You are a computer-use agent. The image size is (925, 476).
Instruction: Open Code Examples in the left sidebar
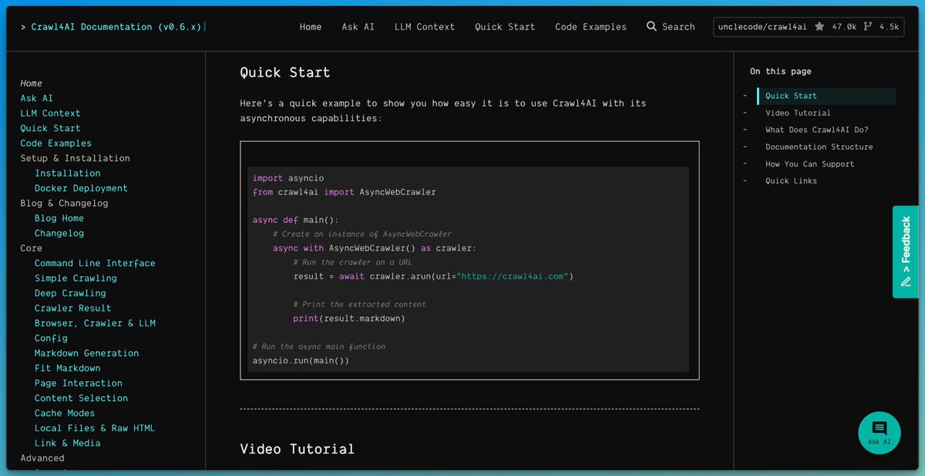click(x=55, y=143)
